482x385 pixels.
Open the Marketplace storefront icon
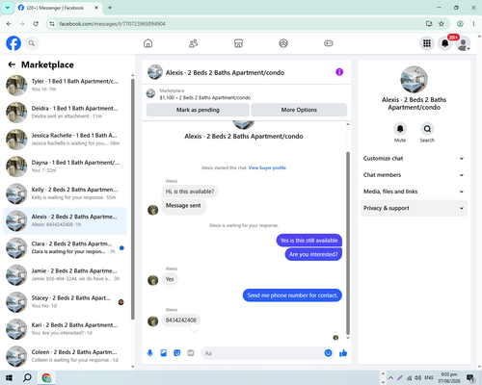click(238, 43)
